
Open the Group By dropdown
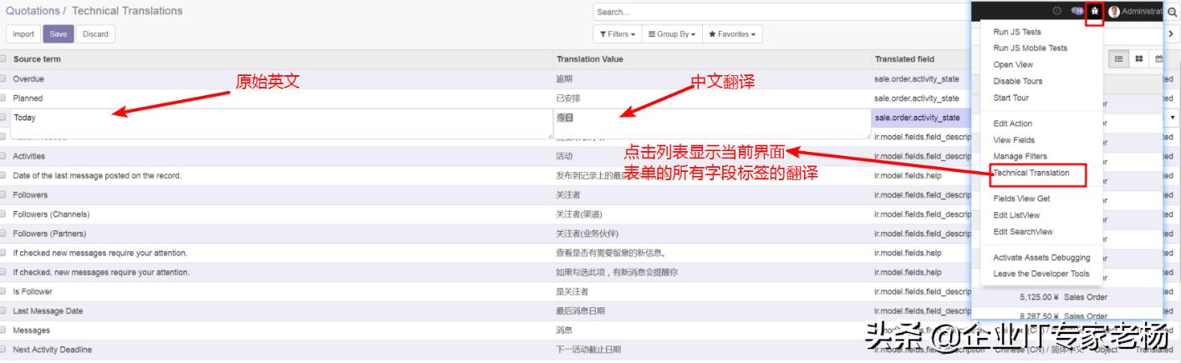670,34
